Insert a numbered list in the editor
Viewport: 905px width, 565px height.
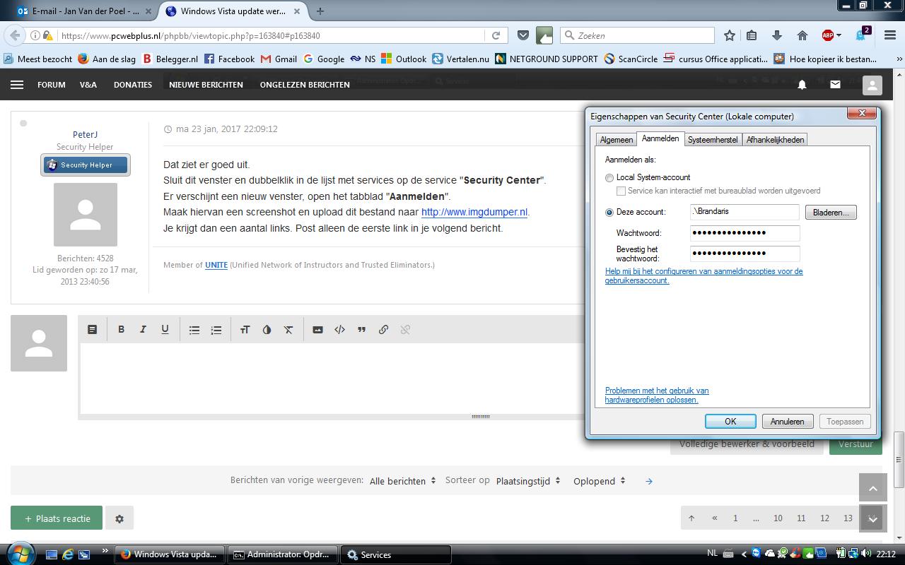[216, 330]
